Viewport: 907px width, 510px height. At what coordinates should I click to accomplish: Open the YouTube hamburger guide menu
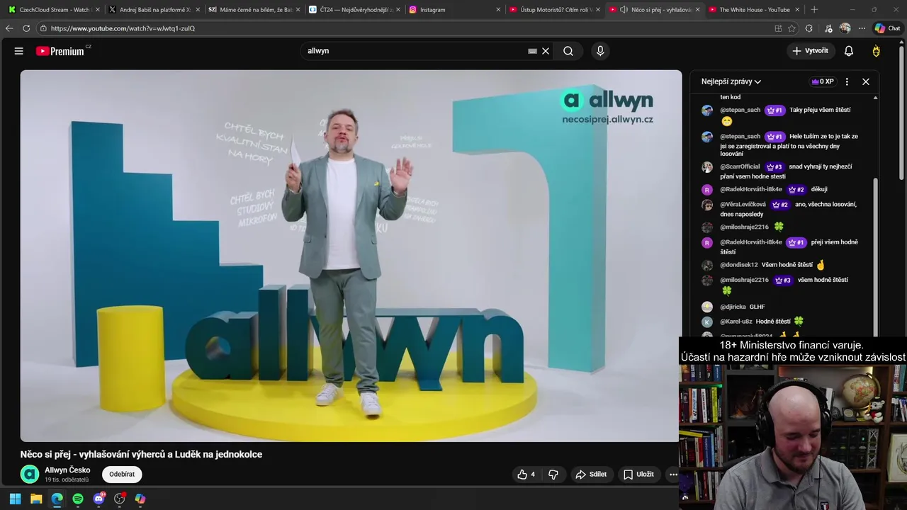(19, 51)
